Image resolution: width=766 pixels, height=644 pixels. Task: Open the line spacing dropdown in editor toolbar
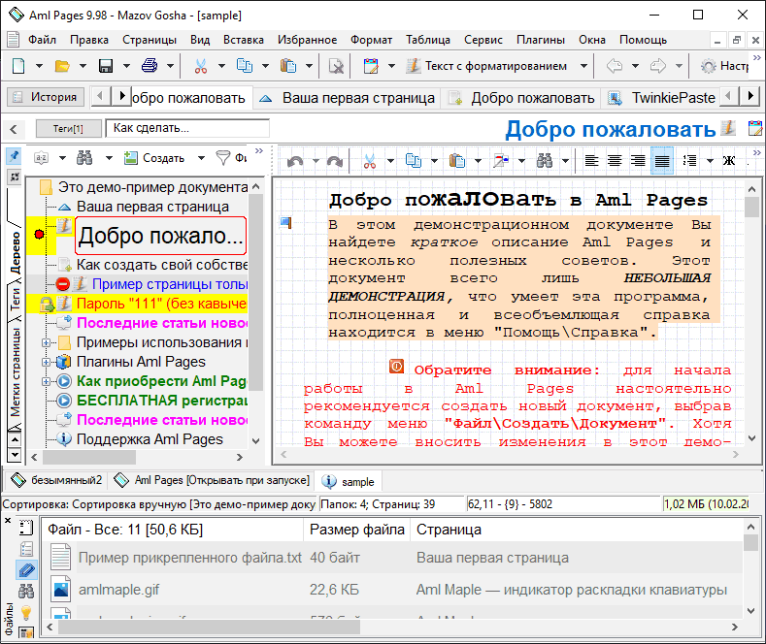(711, 160)
